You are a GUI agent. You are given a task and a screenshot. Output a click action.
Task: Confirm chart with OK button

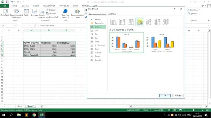coord(165,96)
